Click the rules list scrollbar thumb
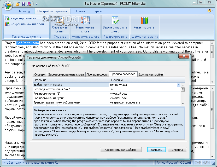 click(183, 89)
